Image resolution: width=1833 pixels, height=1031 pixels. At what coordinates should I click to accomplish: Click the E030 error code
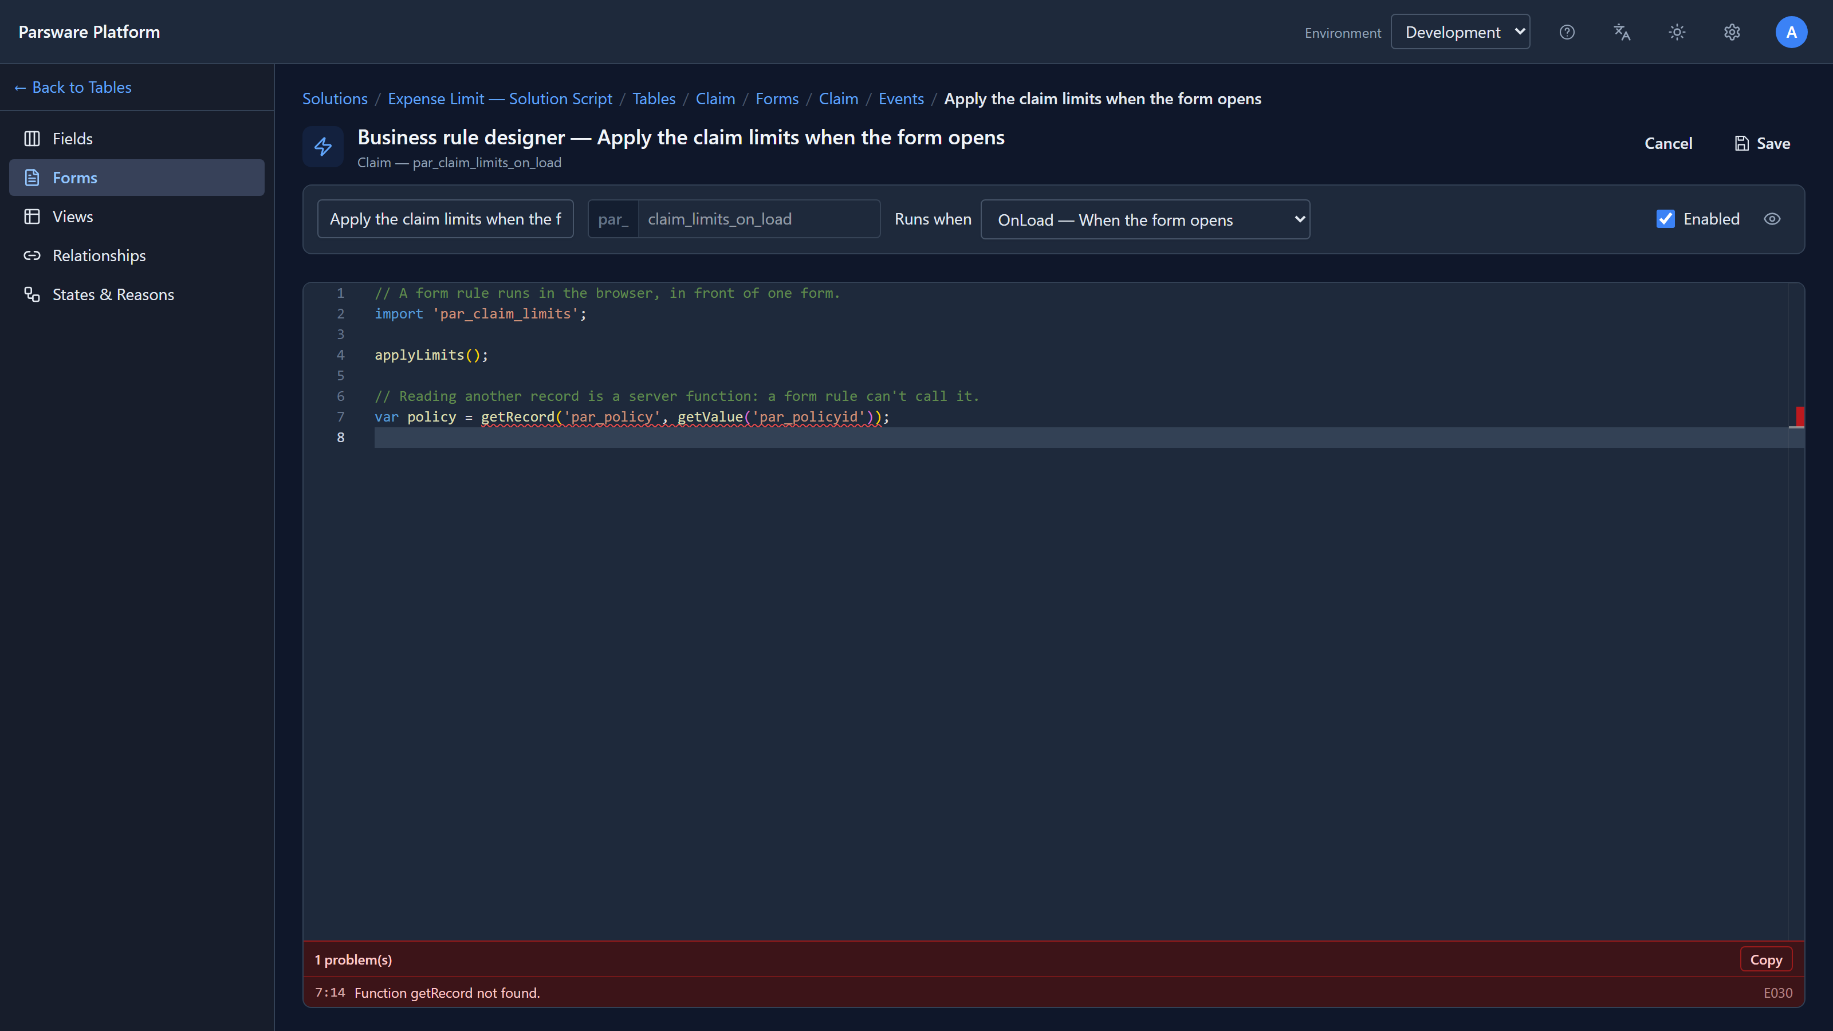1777,993
